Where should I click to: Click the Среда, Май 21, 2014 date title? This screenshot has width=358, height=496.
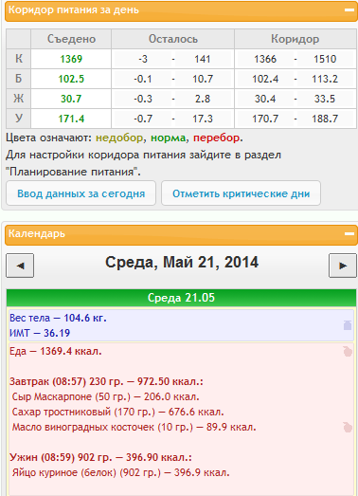pyautogui.click(x=182, y=263)
